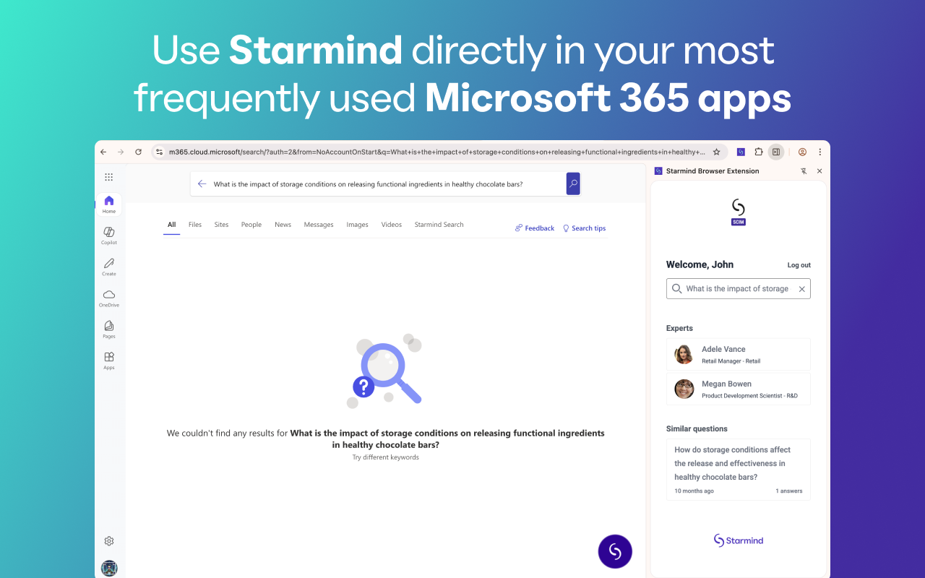Go forward in the browser
This screenshot has width=925, height=578.
click(121, 152)
